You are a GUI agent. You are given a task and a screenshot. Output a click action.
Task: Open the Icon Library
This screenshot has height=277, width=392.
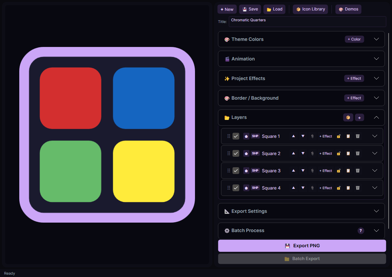pos(310,9)
